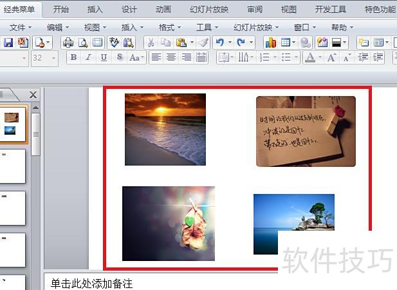Click the Cut scissors icon
Screen dimensions: 397x290
tap(151, 43)
